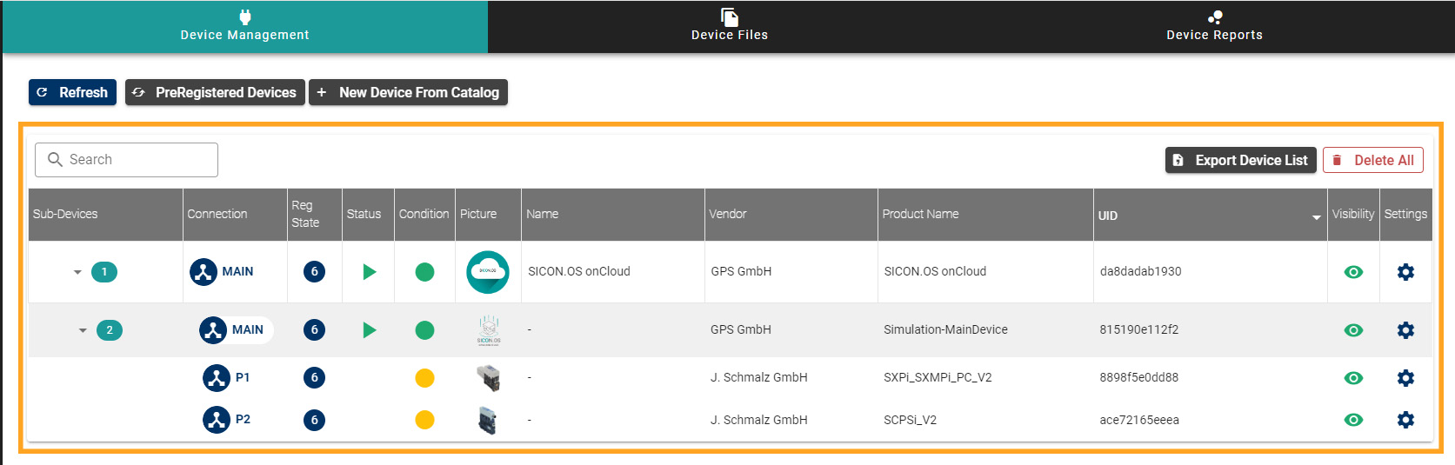Image resolution: width=1455 pixels, height=465 pixels.
Task: Toggle visibility eye for SCPSi_V2 row
Action: (1353, 420)
